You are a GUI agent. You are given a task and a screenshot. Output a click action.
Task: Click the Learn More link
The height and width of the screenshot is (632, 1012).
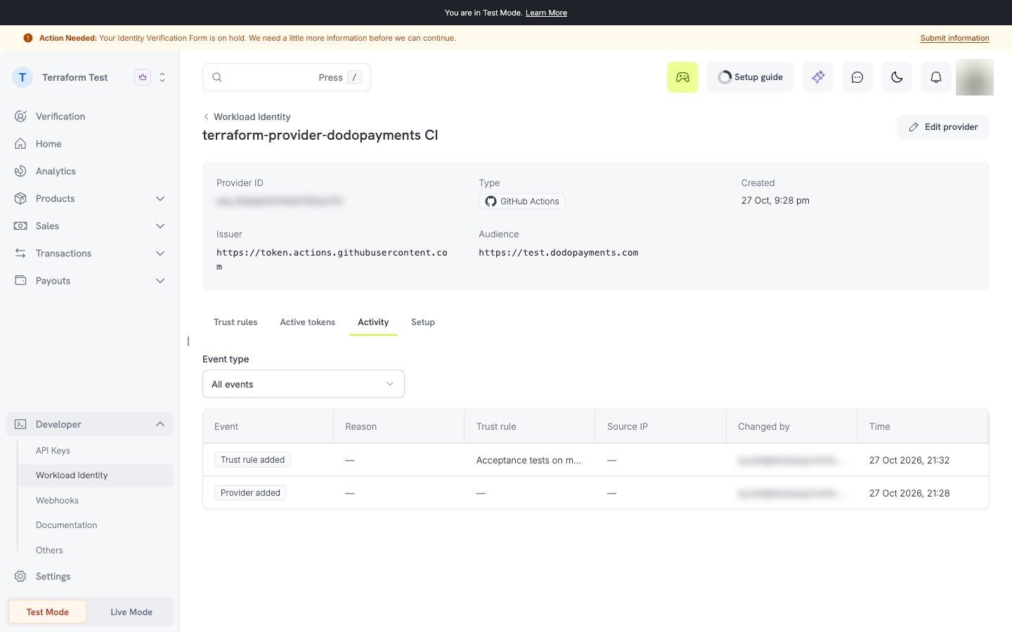pos(546,13)
